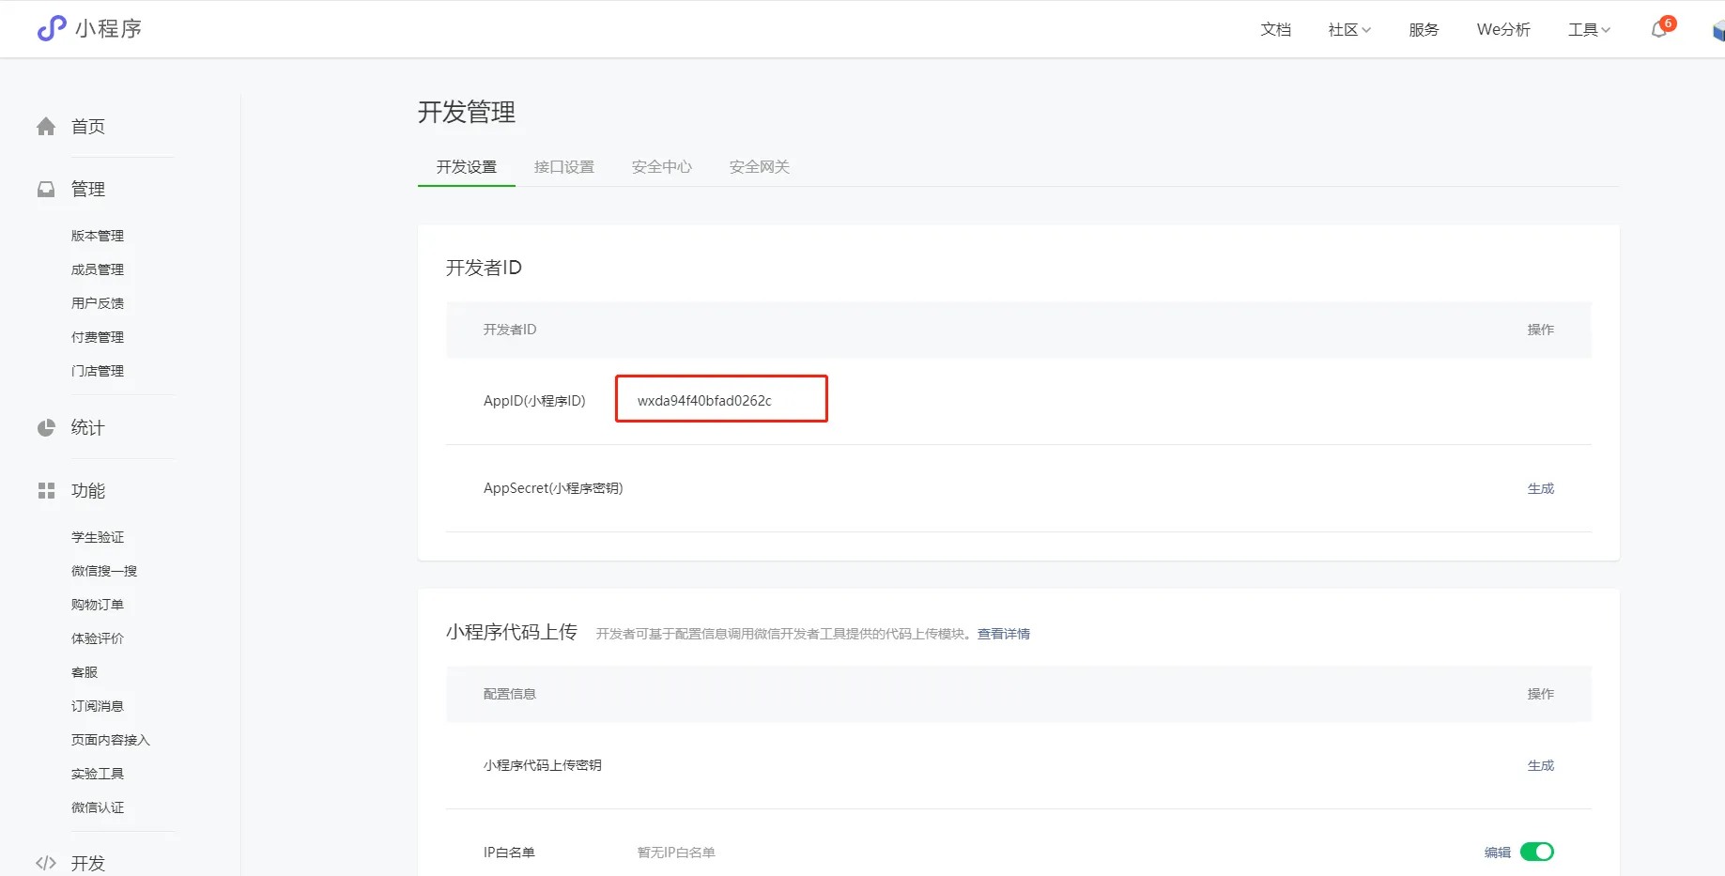Click 编辑 next to IP白名单
The height and width of the screenshot is (876, 1725).
click(1497, 853)
